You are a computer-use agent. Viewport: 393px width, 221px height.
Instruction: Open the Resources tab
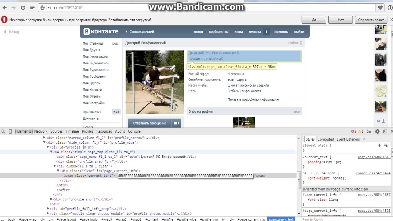[104, 131]
